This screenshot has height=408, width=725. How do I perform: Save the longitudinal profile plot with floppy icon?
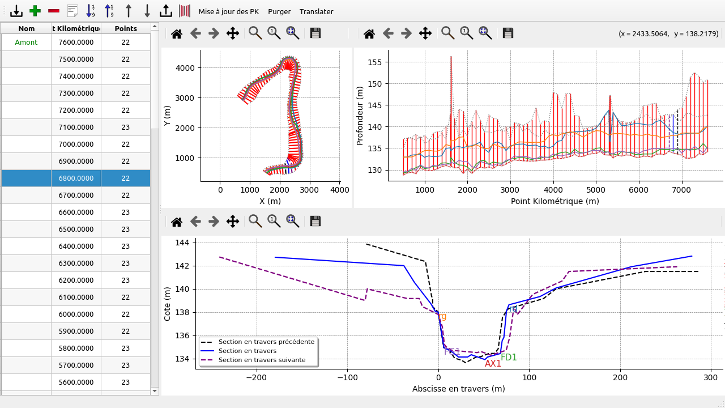(508, 33)
